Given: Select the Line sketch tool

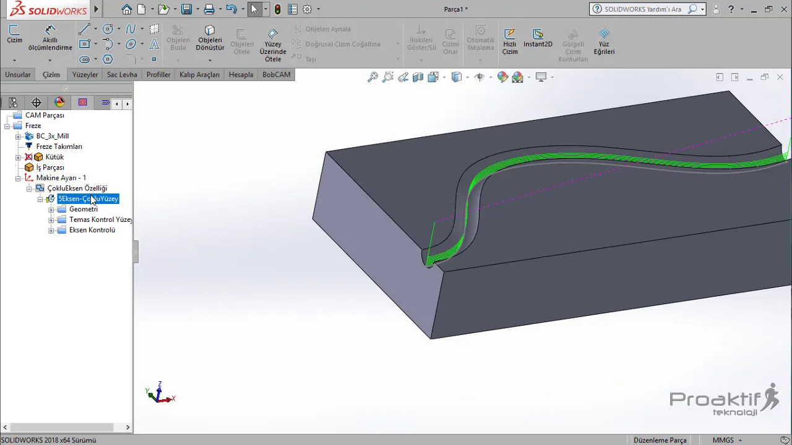Looking at the screenshot, I should (x=84, y=29).
